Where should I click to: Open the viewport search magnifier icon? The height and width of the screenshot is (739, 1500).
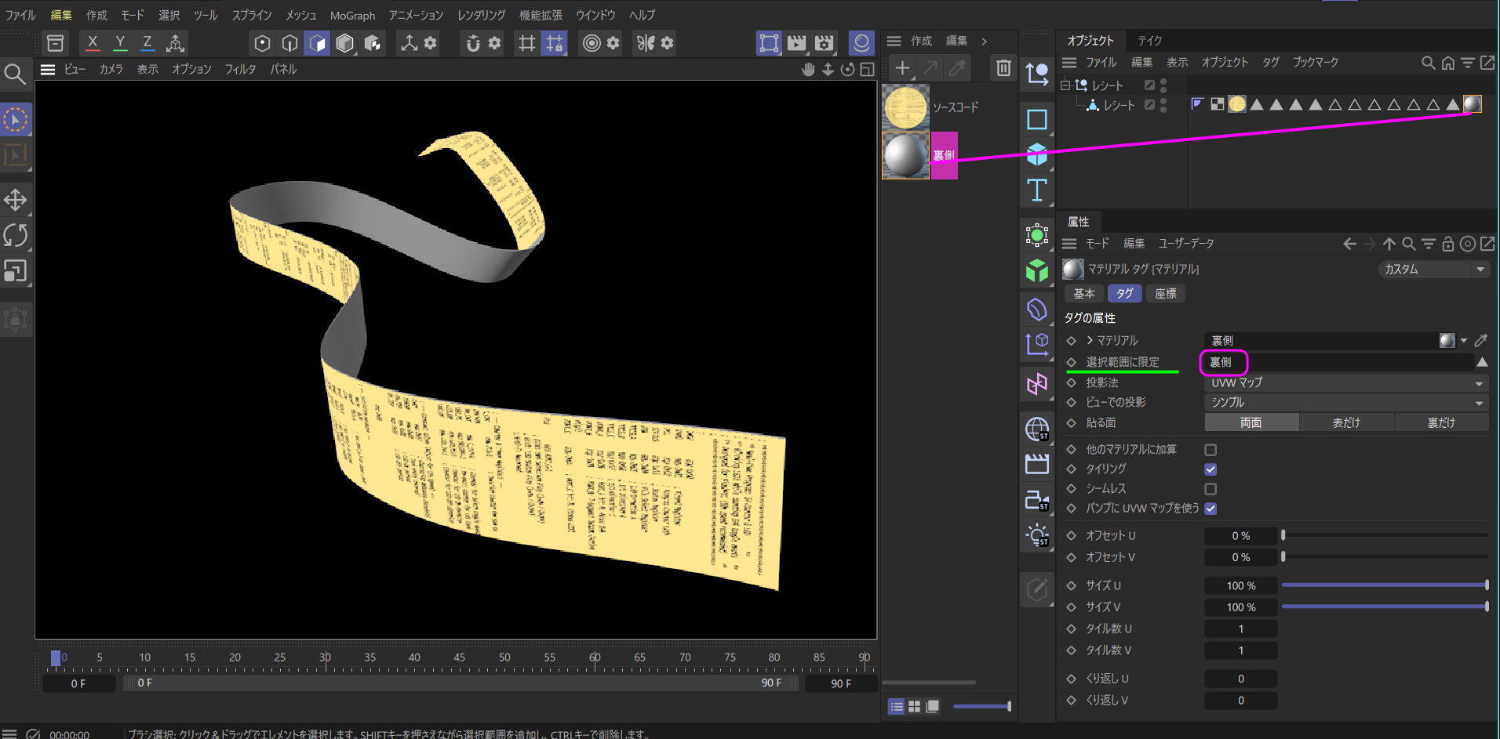tap(14, 74)
